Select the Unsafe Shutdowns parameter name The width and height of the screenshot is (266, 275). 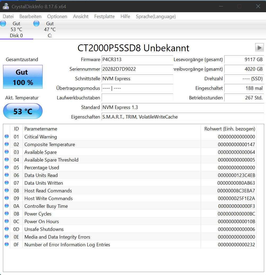pos(44,229)
